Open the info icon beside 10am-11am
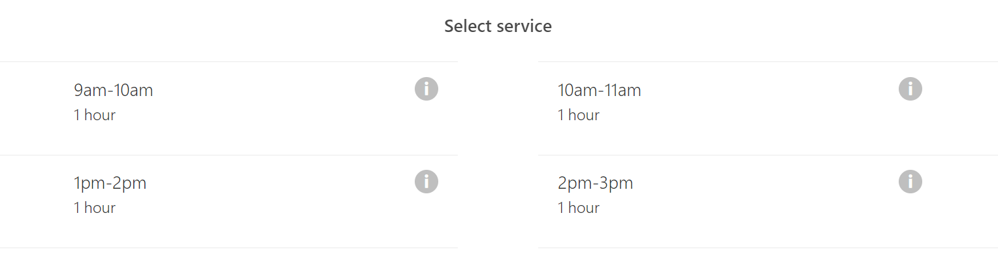998x258 pixels. [x=910, y=88]
